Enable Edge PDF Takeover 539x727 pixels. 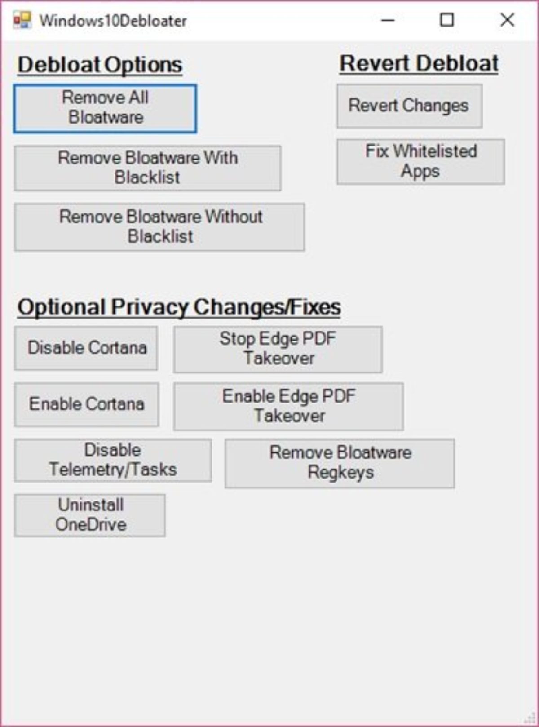click(288, 406)
